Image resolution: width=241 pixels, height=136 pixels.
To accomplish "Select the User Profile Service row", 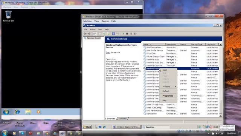I will 181,51.
